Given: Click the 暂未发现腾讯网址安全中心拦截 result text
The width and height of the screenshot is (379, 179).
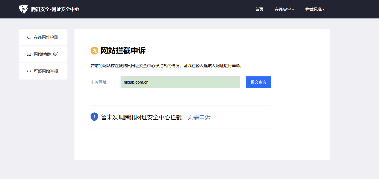Looking at the screenshot, I should (x=141, y=117).
